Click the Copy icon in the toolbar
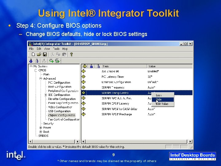This screenshot has height=166, width=221. tap(58, 54)
